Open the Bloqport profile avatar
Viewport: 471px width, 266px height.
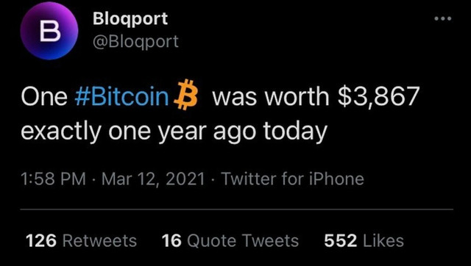pos(49,31)
